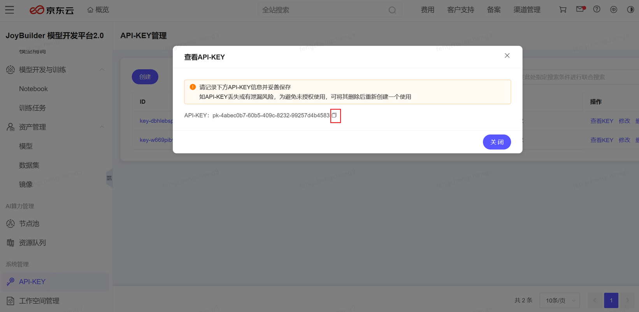Click the API-KEY value text pk-4abec0b7
Screen dimensions: 639x312
click(271, 116)
